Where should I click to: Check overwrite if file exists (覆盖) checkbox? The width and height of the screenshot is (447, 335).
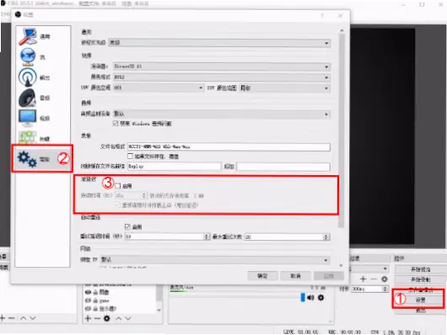(130, 157)
